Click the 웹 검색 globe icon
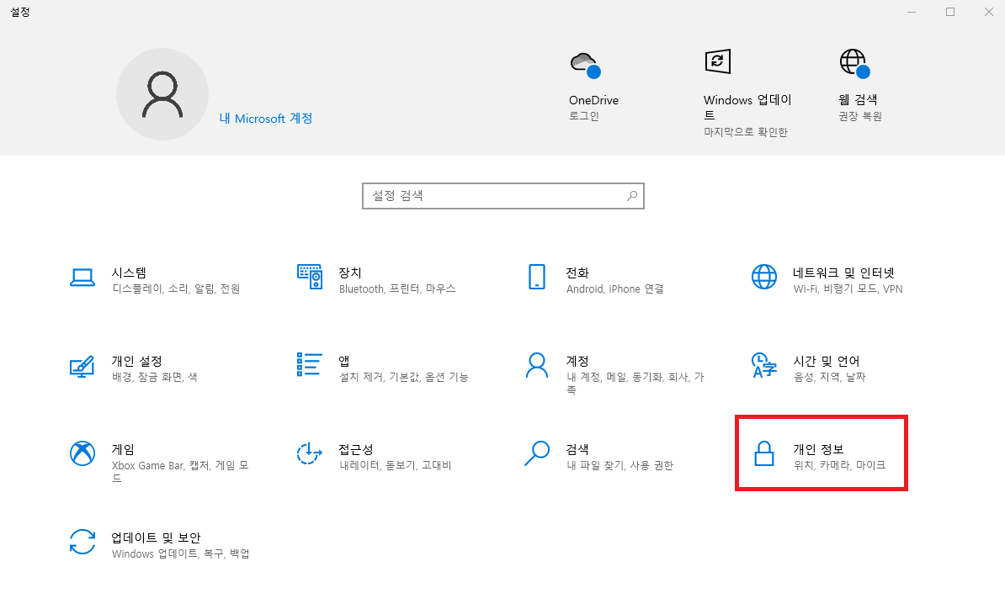 [x=854, y=63]
